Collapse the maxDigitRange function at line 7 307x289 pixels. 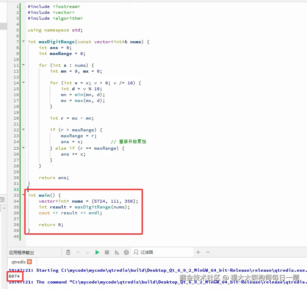coord(24,41)
